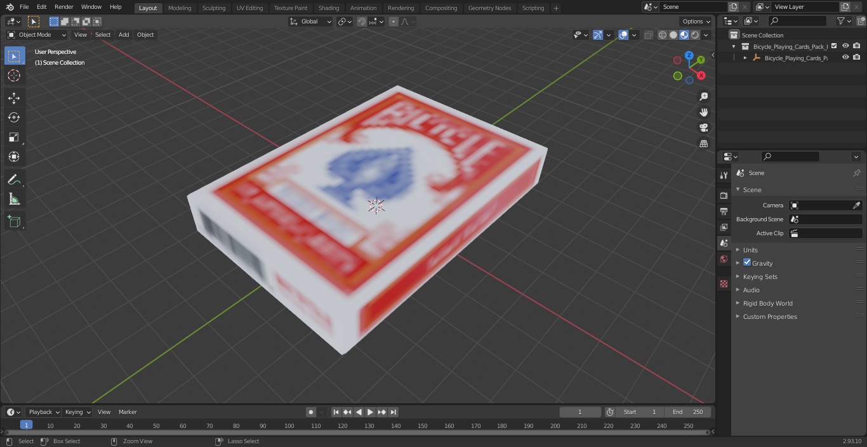Open the World properties tab
The height and width of the screenshot is (447, 867).
724,259
